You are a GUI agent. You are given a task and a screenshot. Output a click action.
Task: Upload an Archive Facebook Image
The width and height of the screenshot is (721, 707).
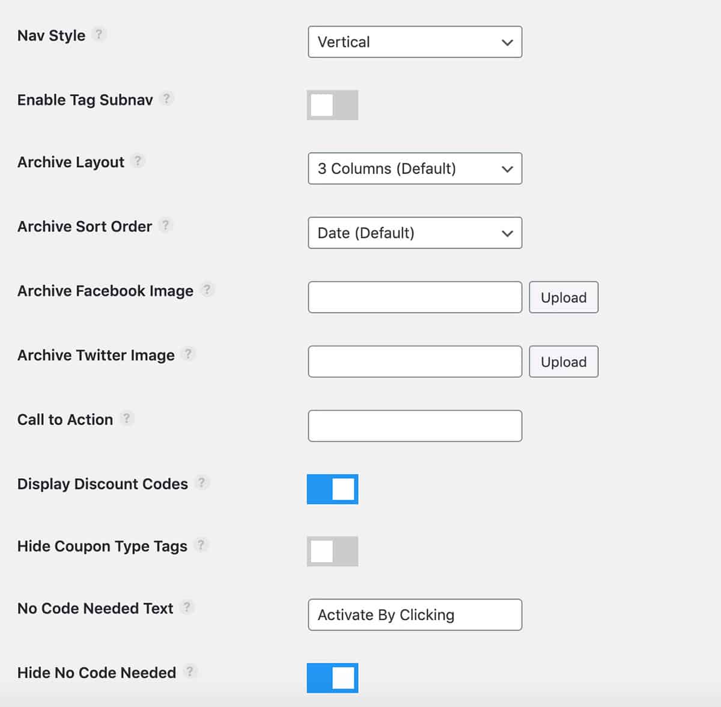564,297
